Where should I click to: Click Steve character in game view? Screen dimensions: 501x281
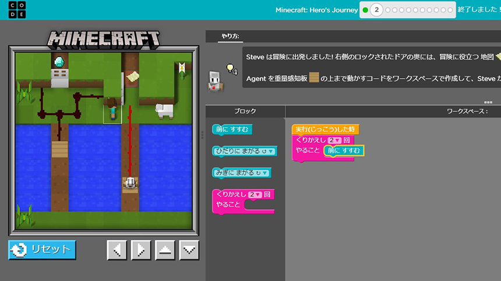[x=112, y=110]
